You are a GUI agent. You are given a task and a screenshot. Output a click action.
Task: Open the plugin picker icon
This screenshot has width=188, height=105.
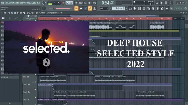pyautogui.click(x=158, y=8)
